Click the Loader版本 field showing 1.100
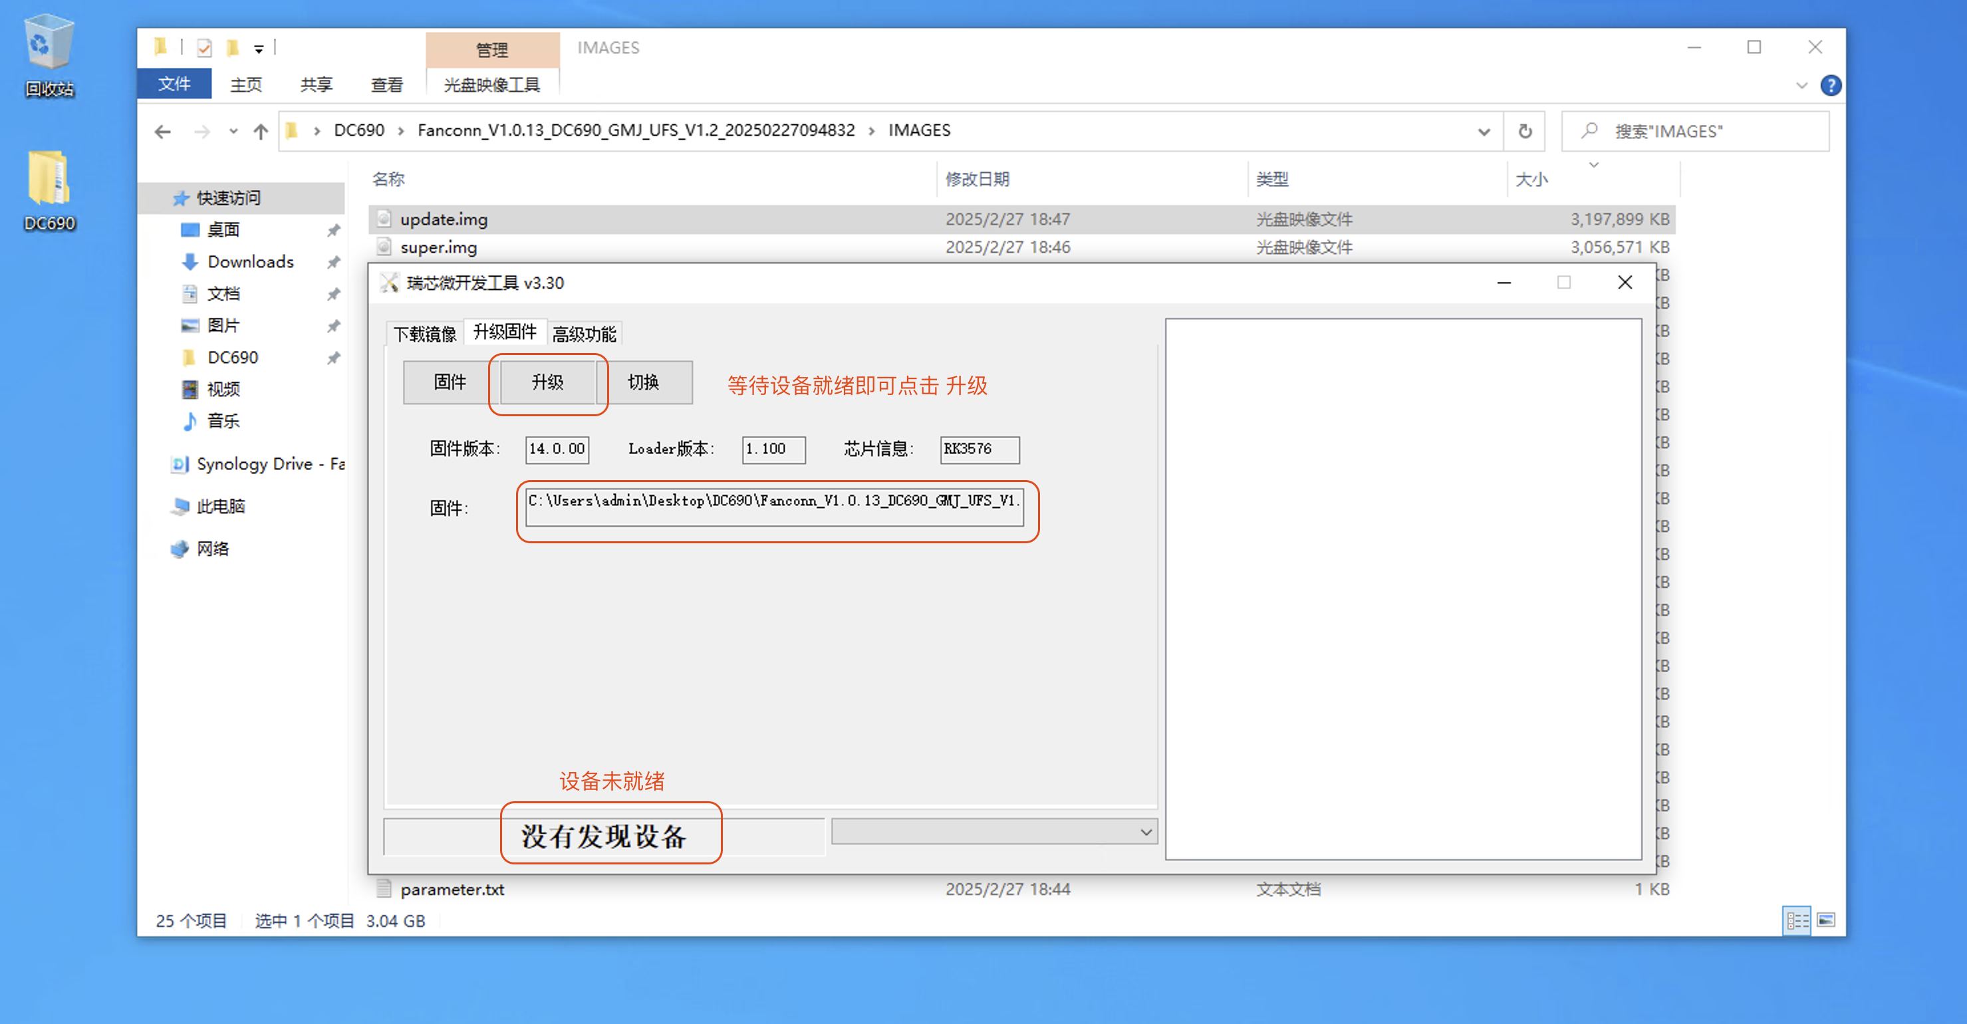Viewport: 1967px width, 1024px height. [773, 449]
